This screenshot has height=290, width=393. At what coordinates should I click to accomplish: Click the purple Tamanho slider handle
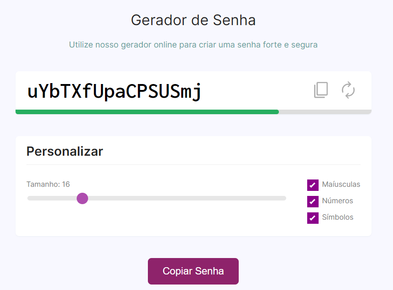(83, 198)
